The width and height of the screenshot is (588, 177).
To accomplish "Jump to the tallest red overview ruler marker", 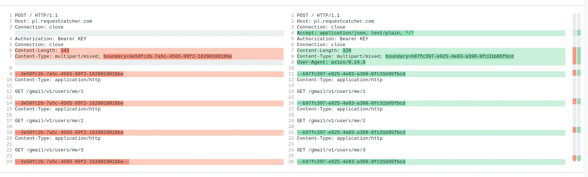I will [x=574, y=56].
